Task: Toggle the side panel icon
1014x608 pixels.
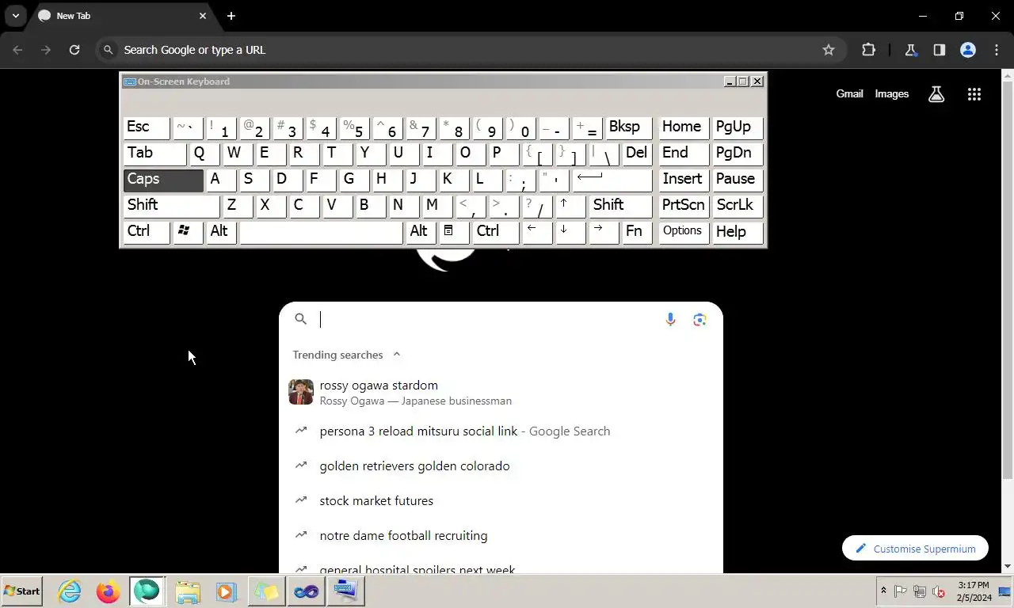Action: (939, 50)
